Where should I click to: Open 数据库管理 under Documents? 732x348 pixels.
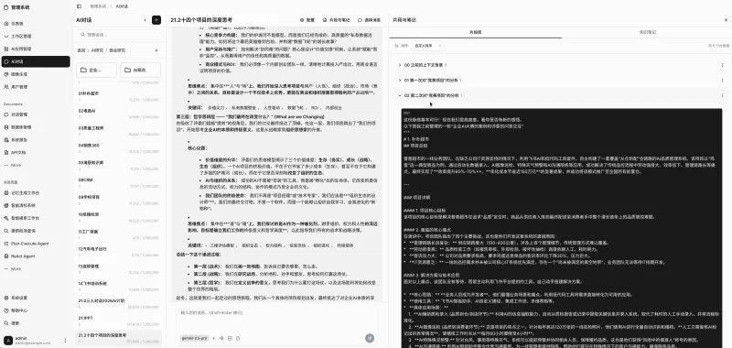point(36,127)
